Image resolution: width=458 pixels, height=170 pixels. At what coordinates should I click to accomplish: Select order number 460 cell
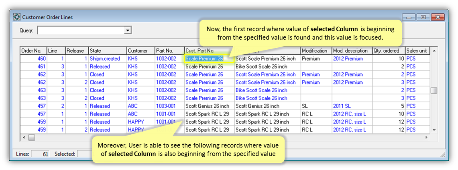click(33, 59)
